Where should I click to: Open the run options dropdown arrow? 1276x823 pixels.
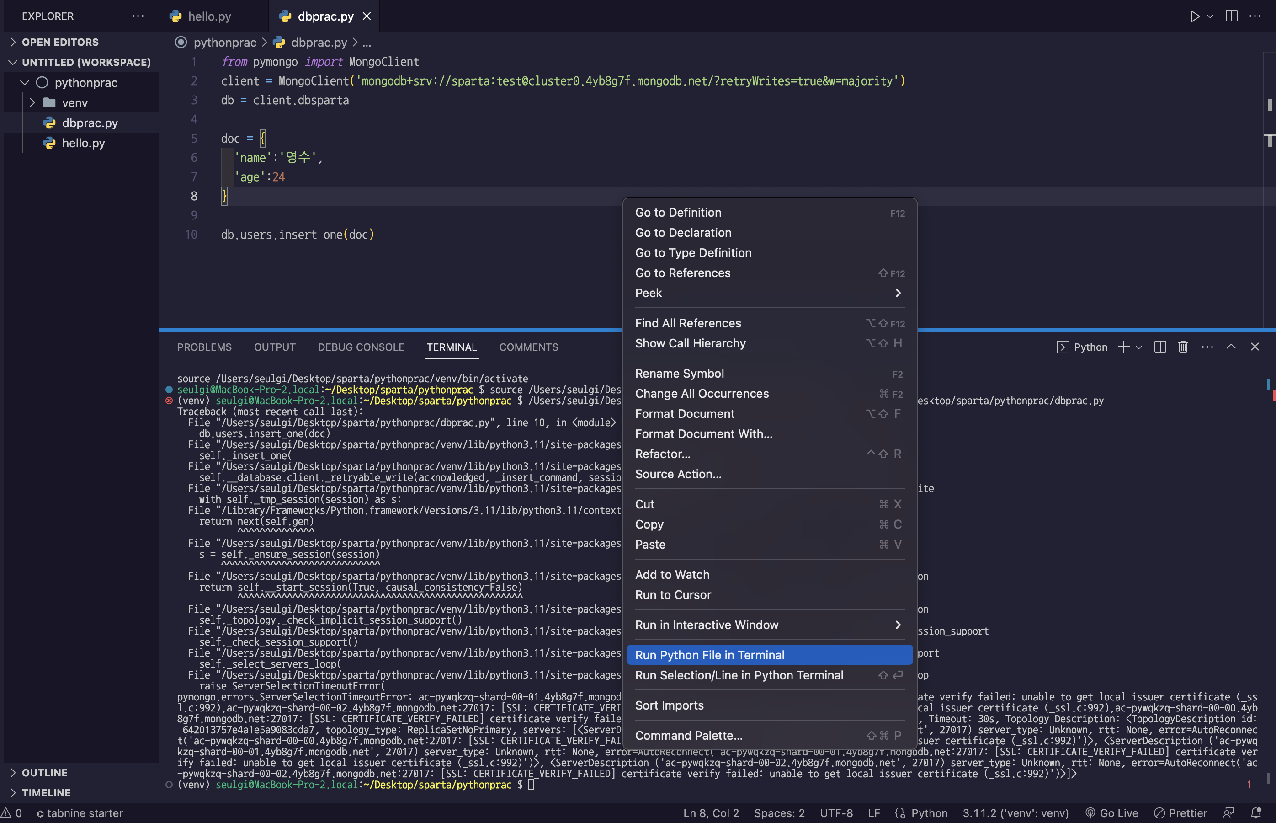1210,16
